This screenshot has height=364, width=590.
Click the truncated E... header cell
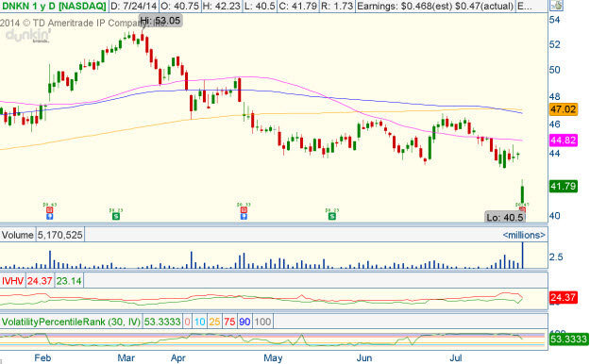525,6
